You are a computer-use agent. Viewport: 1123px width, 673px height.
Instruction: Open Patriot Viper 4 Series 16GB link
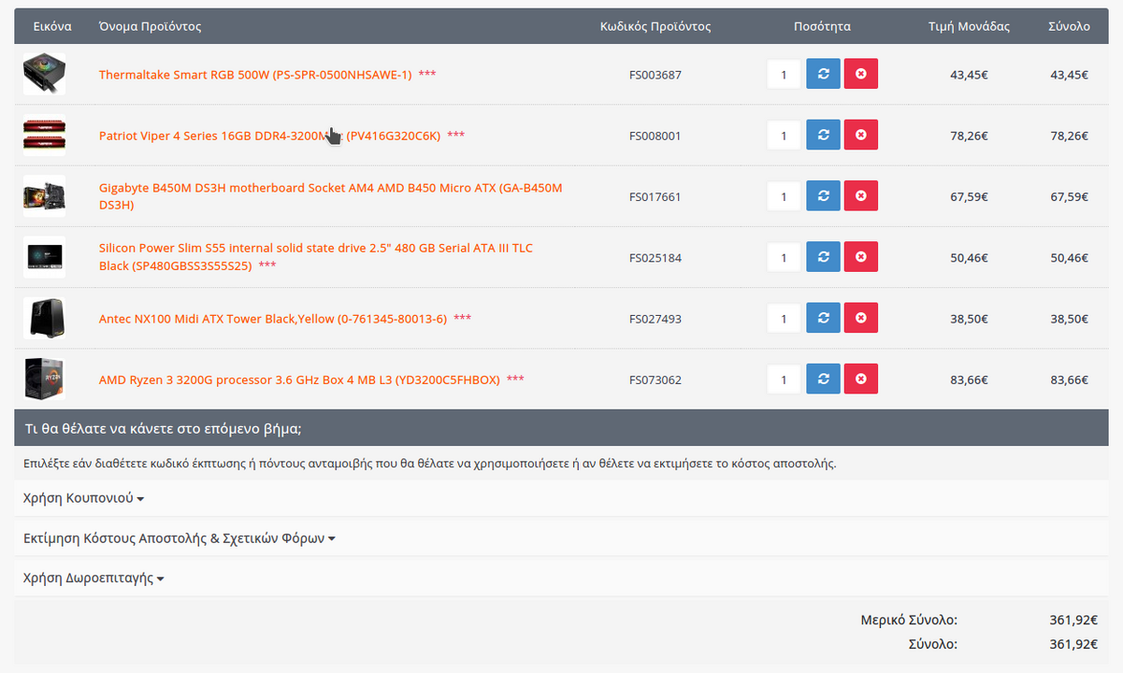(269, 136)
